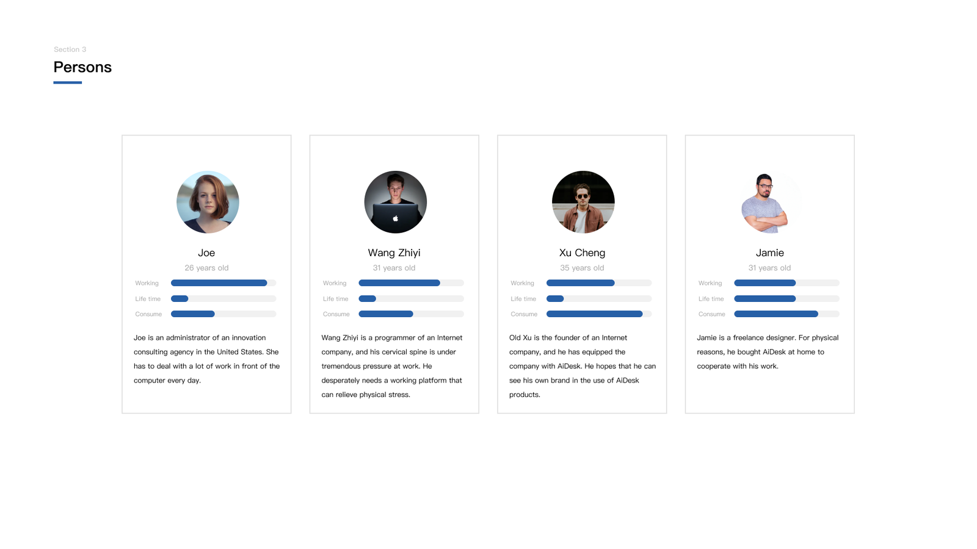This screenshot has height=549, width=977.
Task: Click Wang Zhiyi's Working bar
Action: tap(411, 283)
